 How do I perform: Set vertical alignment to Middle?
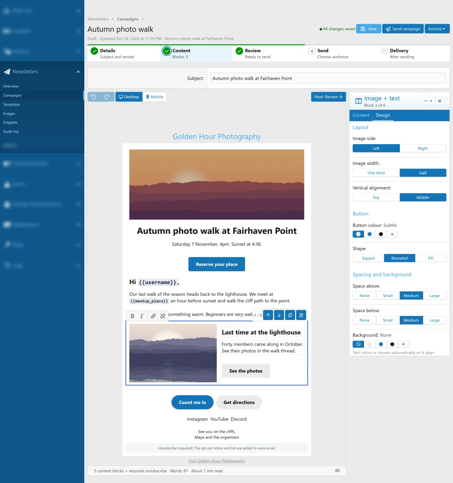pos(423,197)
